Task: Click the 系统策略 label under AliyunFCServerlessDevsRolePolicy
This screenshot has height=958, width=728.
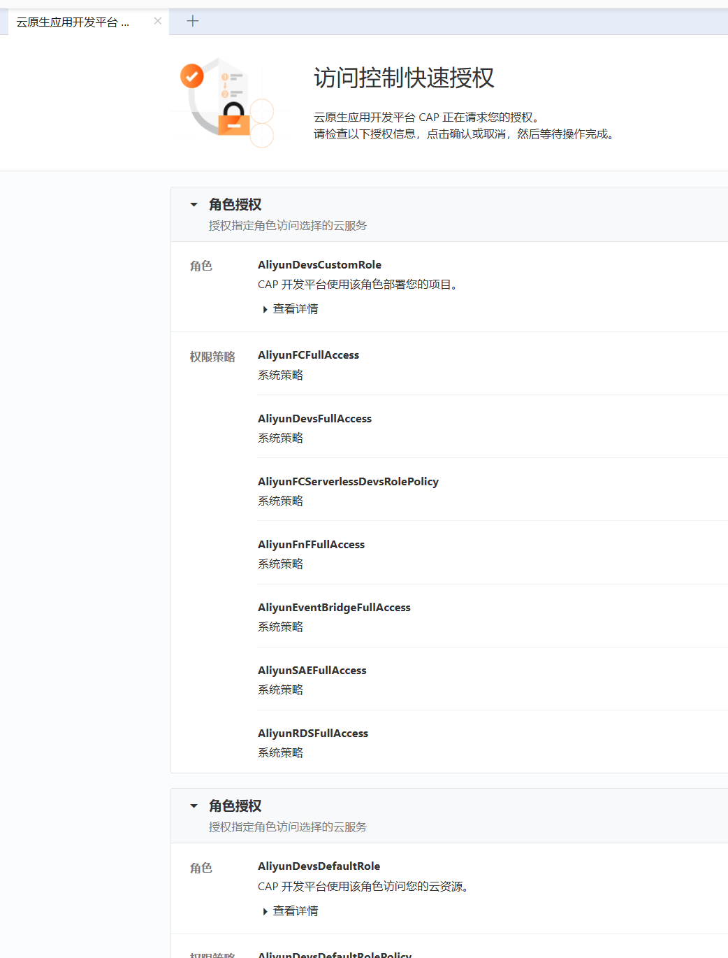Action: point(280,501)
